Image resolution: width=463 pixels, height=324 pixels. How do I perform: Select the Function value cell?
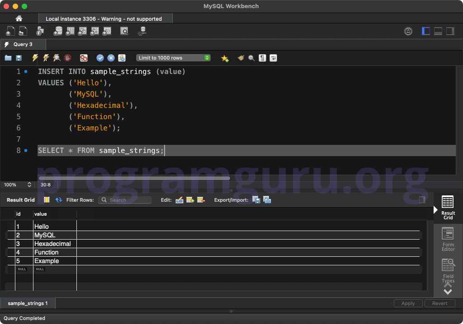[55, 252]
